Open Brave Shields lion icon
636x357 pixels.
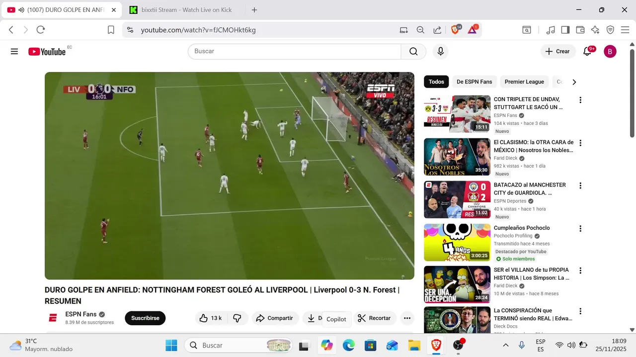(455, 30)
